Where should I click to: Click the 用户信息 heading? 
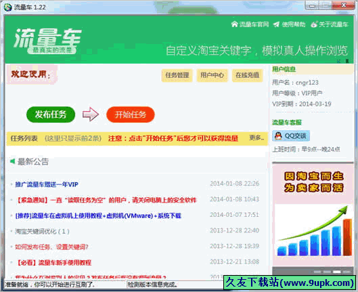click(284, 69)
